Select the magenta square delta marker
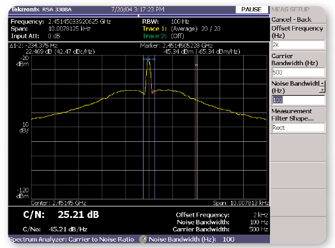 [153, 91]
